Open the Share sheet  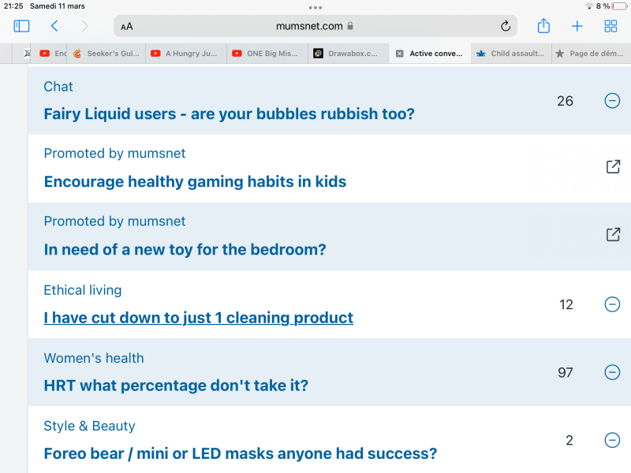click(x=543, y=25)
